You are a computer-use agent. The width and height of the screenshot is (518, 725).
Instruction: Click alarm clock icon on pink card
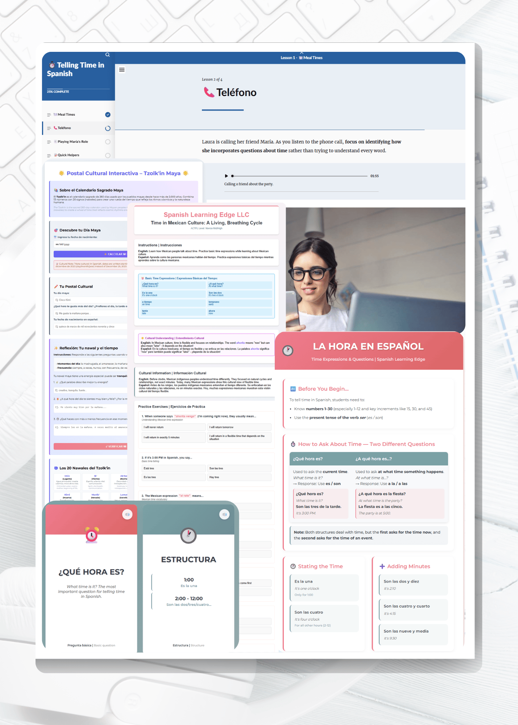tap(92, 535)
